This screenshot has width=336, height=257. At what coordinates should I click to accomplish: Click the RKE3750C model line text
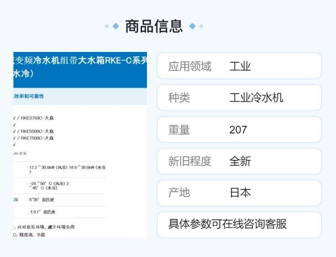coord(34,118)
